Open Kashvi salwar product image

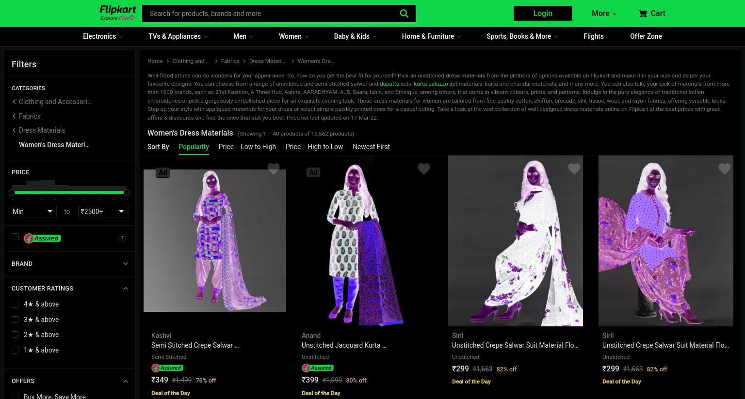pos(215,241)
